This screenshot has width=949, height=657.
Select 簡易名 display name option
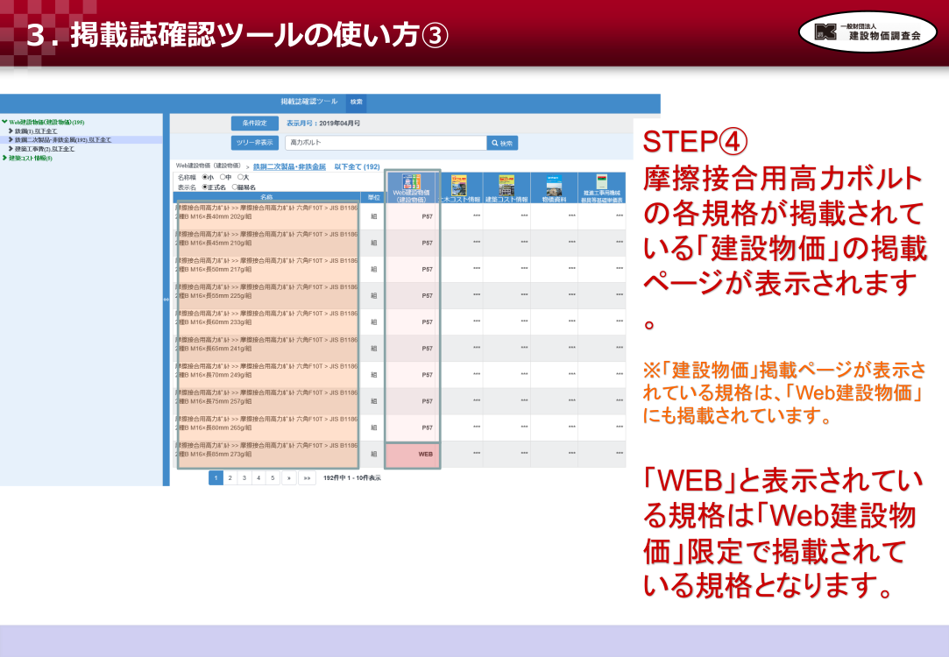[x=234, y=187]
